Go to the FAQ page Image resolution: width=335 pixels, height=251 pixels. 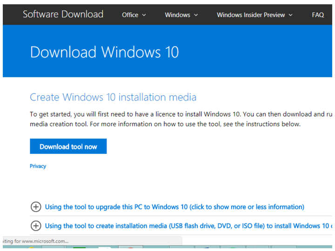318,15
